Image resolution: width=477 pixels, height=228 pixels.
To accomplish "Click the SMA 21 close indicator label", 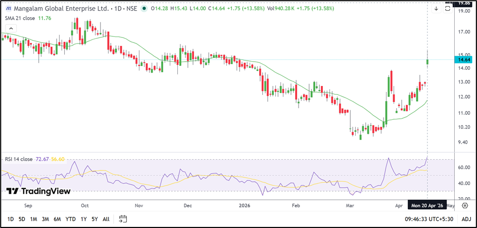I will [x=20, y=19].
